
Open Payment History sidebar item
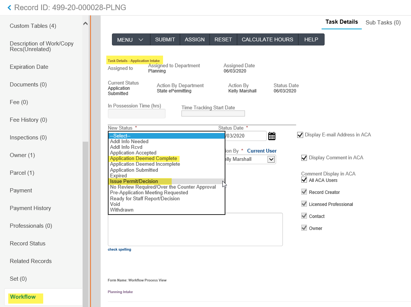tap(30, 208)
